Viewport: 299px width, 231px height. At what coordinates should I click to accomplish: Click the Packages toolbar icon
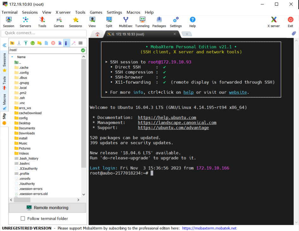coord(159,22)
